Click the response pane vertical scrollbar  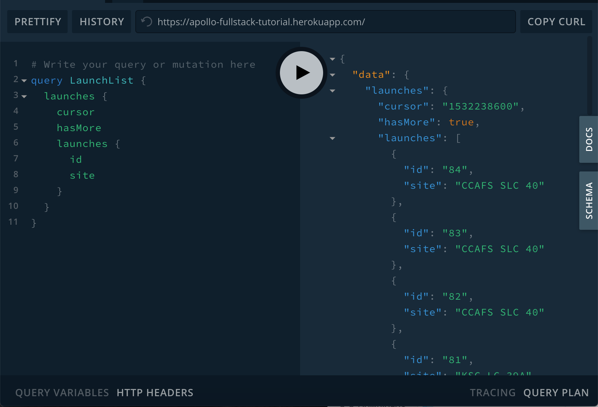(x=589, y=76)
